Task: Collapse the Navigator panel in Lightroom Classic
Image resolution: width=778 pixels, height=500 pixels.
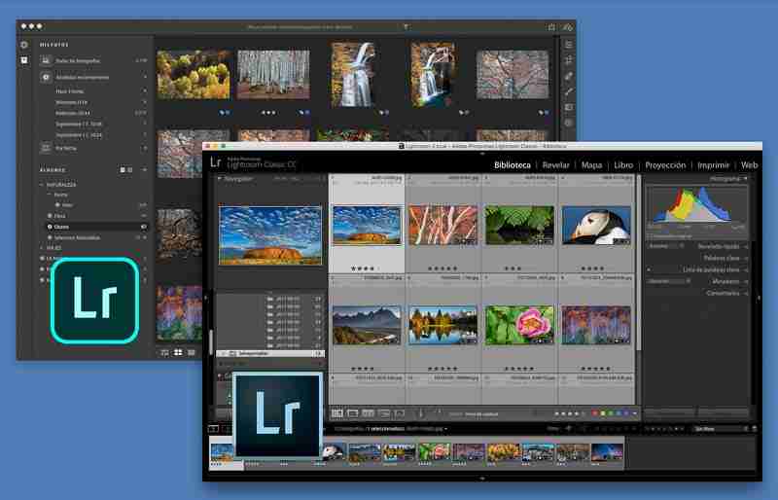Action: (x=221, y=179)
